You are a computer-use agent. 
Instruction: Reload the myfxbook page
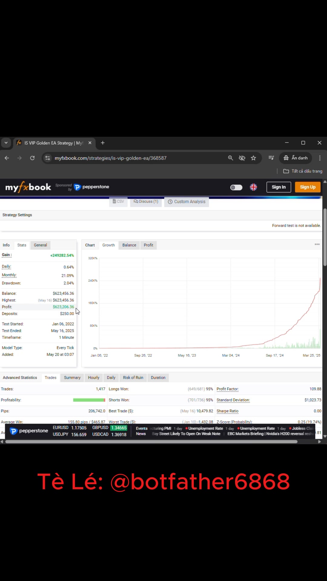[x=32, y=158]
